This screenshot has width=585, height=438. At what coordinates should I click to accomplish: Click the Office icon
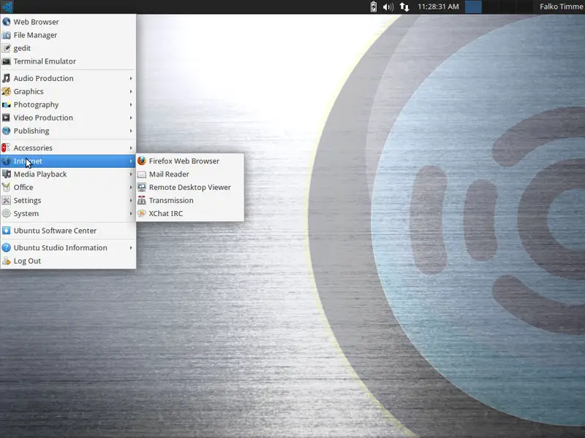(x=7, y=188)
